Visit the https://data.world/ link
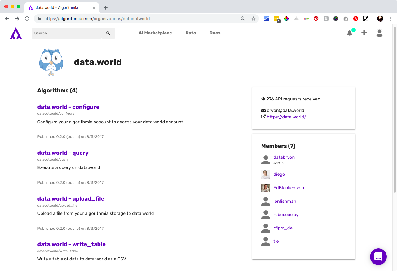The image size is (397, 271). [286, 117]
